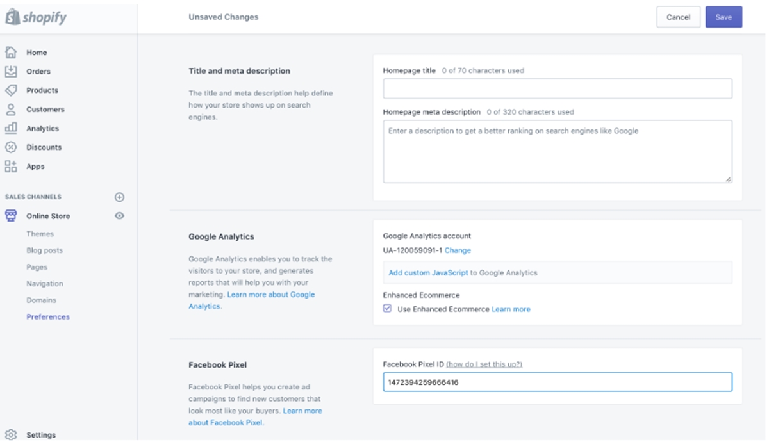Click the Discounts badge icon
Image resolution: width=769 pixels, height=442 pixels.
tap(11, 147)
